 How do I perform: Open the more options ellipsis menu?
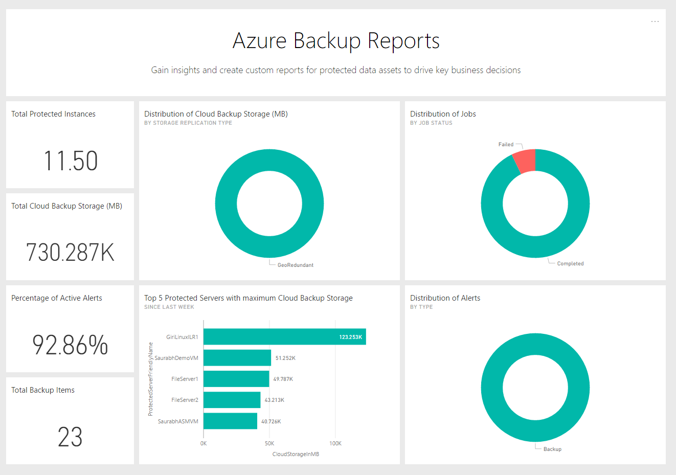655,21
